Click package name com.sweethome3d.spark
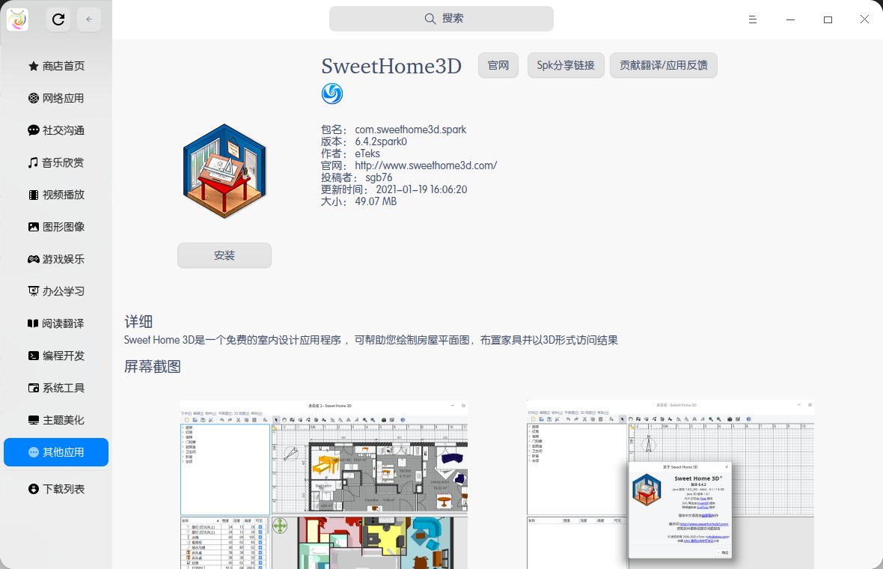The width and height of the screenshot is (883, 569). coord(411,130)
